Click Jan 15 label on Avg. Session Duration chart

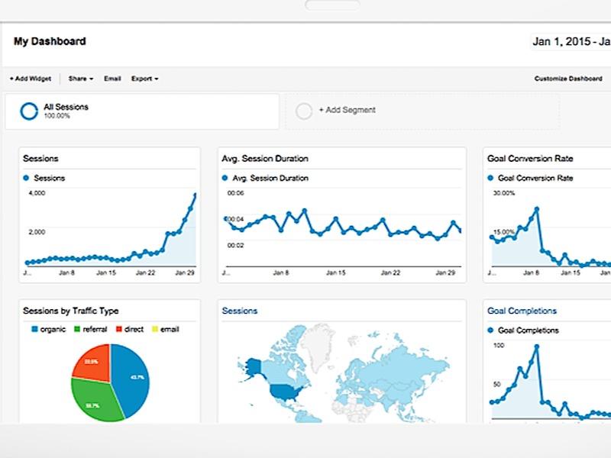click(x=336, y=273)
